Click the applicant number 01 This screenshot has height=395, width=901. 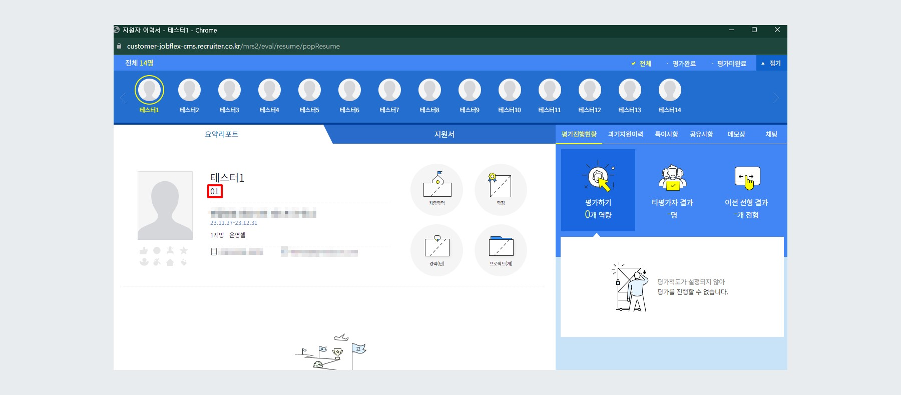pos(215,191)
